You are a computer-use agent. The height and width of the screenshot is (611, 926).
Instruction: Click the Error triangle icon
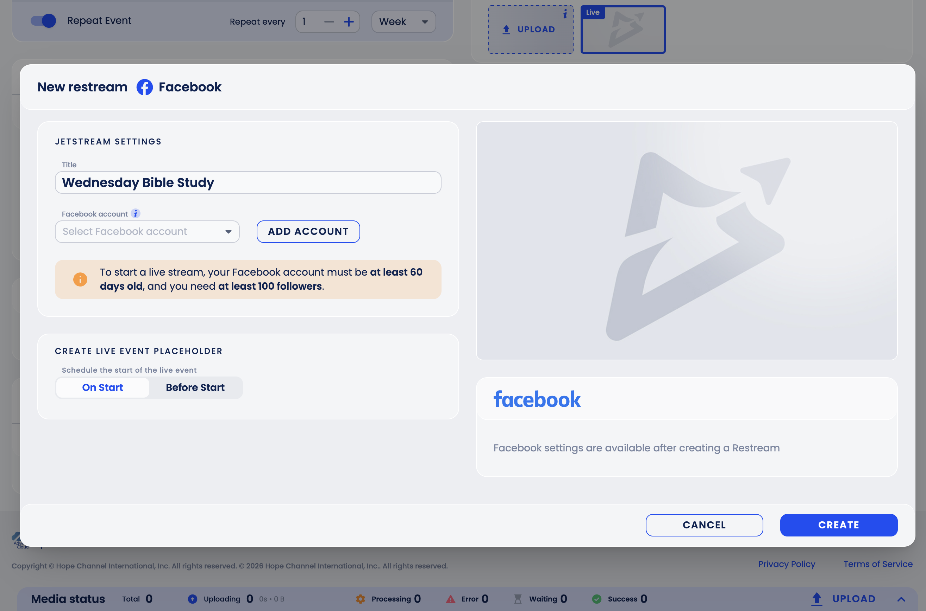click(x=451, y=599)
